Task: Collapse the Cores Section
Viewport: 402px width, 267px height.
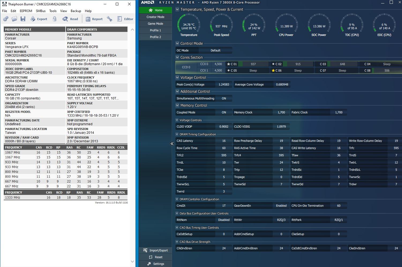Action: pyautogui.click(x=177, y=57)
